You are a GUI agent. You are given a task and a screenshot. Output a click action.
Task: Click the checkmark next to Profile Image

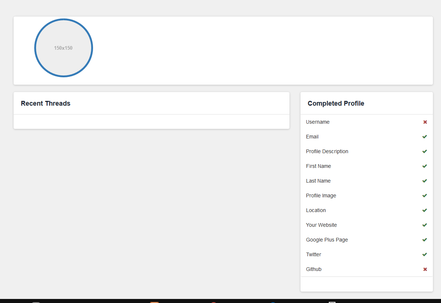tap(425, 195)
